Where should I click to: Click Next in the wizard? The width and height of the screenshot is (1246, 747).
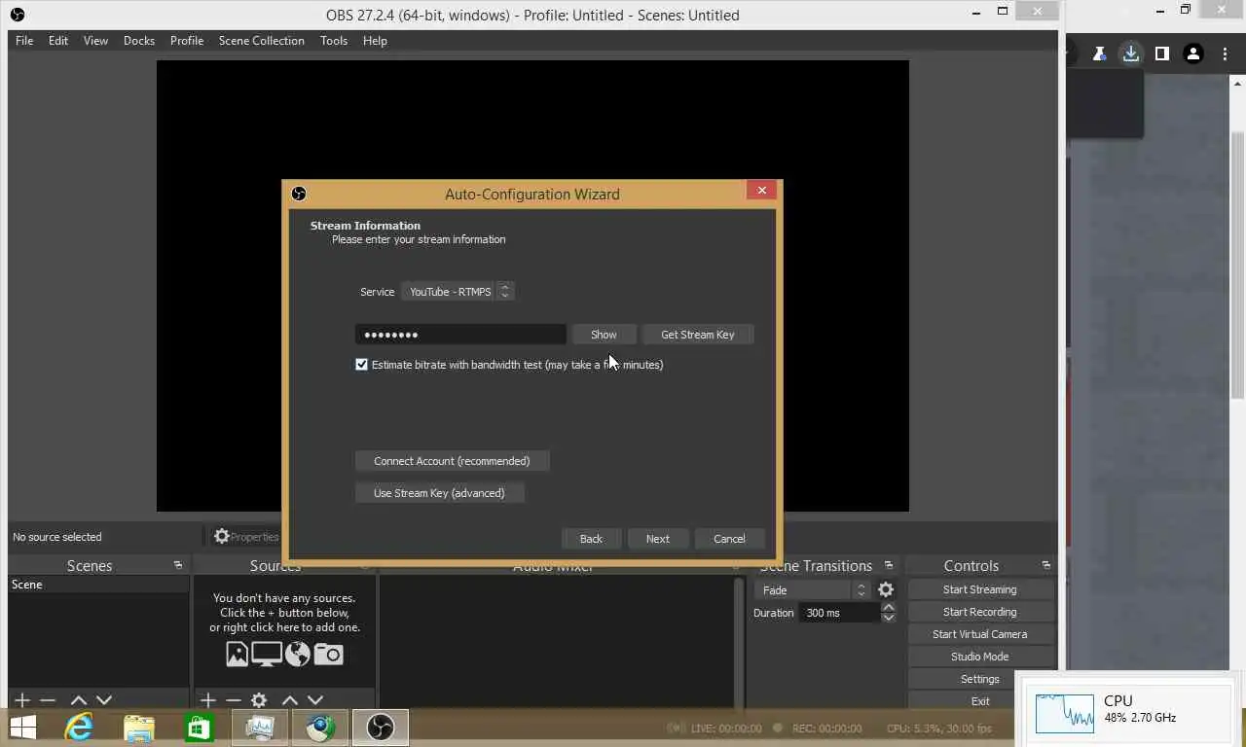(x=658, y=539)
